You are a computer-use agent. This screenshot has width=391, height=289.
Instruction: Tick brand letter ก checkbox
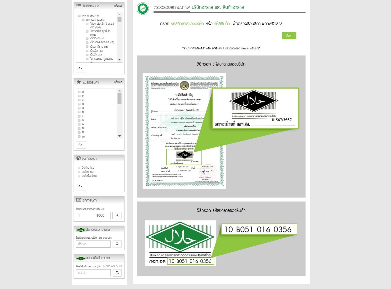(x=79, y=92)
